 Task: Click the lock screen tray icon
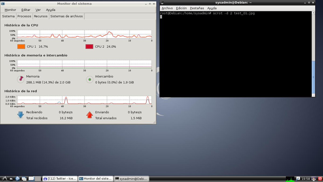314,178
